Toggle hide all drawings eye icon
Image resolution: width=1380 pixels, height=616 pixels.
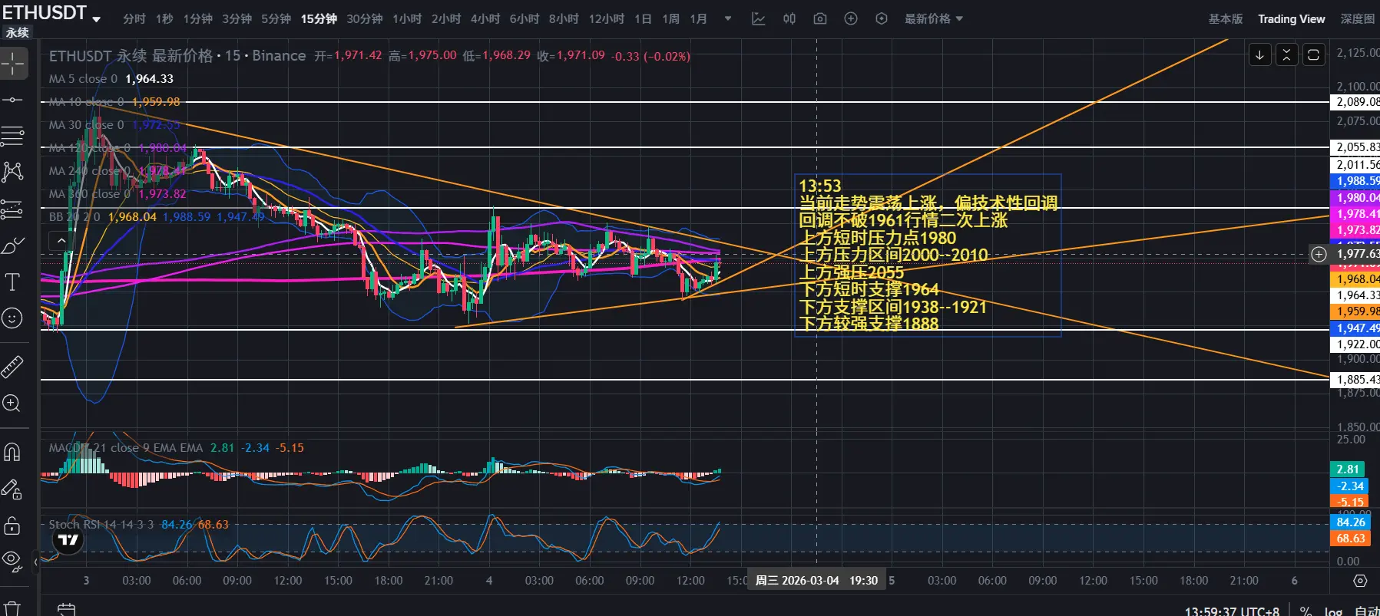(x=13, y=561)
